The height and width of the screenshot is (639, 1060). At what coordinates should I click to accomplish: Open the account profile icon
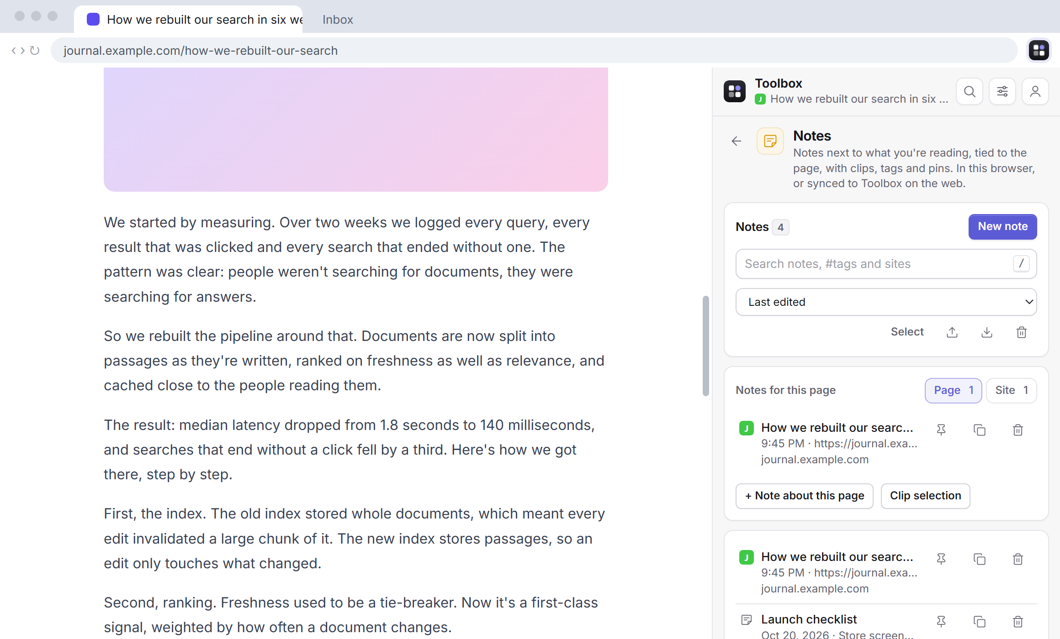pos(1035,92)
